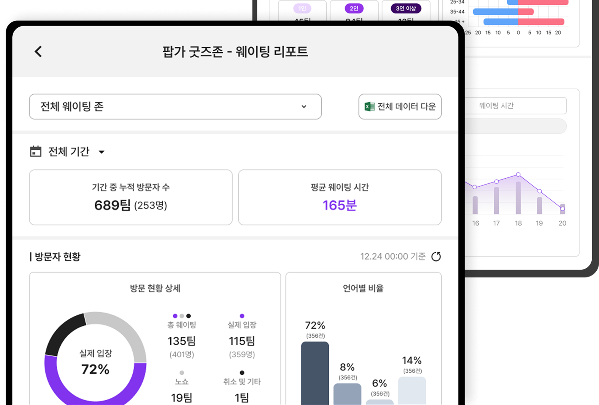Click the 72% bar in 언어별 비율 chart
The width and height of the screenshot is (599, 405).
click(315, 373)
